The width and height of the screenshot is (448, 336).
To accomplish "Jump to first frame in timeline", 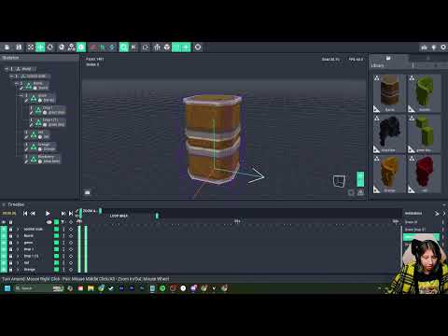I will point(25,214).
